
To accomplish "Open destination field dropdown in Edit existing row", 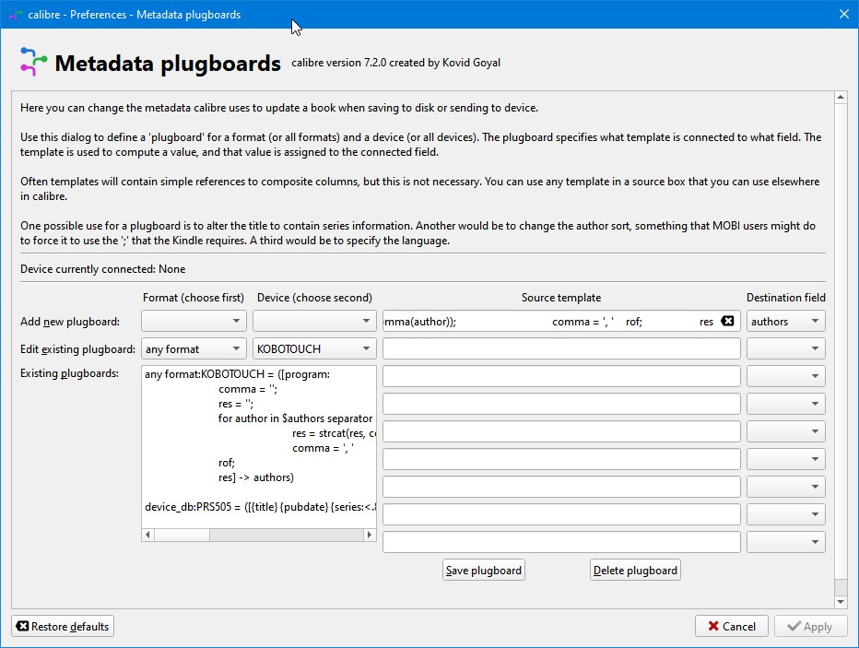I will pyautogui.click(x=785, y=349).
